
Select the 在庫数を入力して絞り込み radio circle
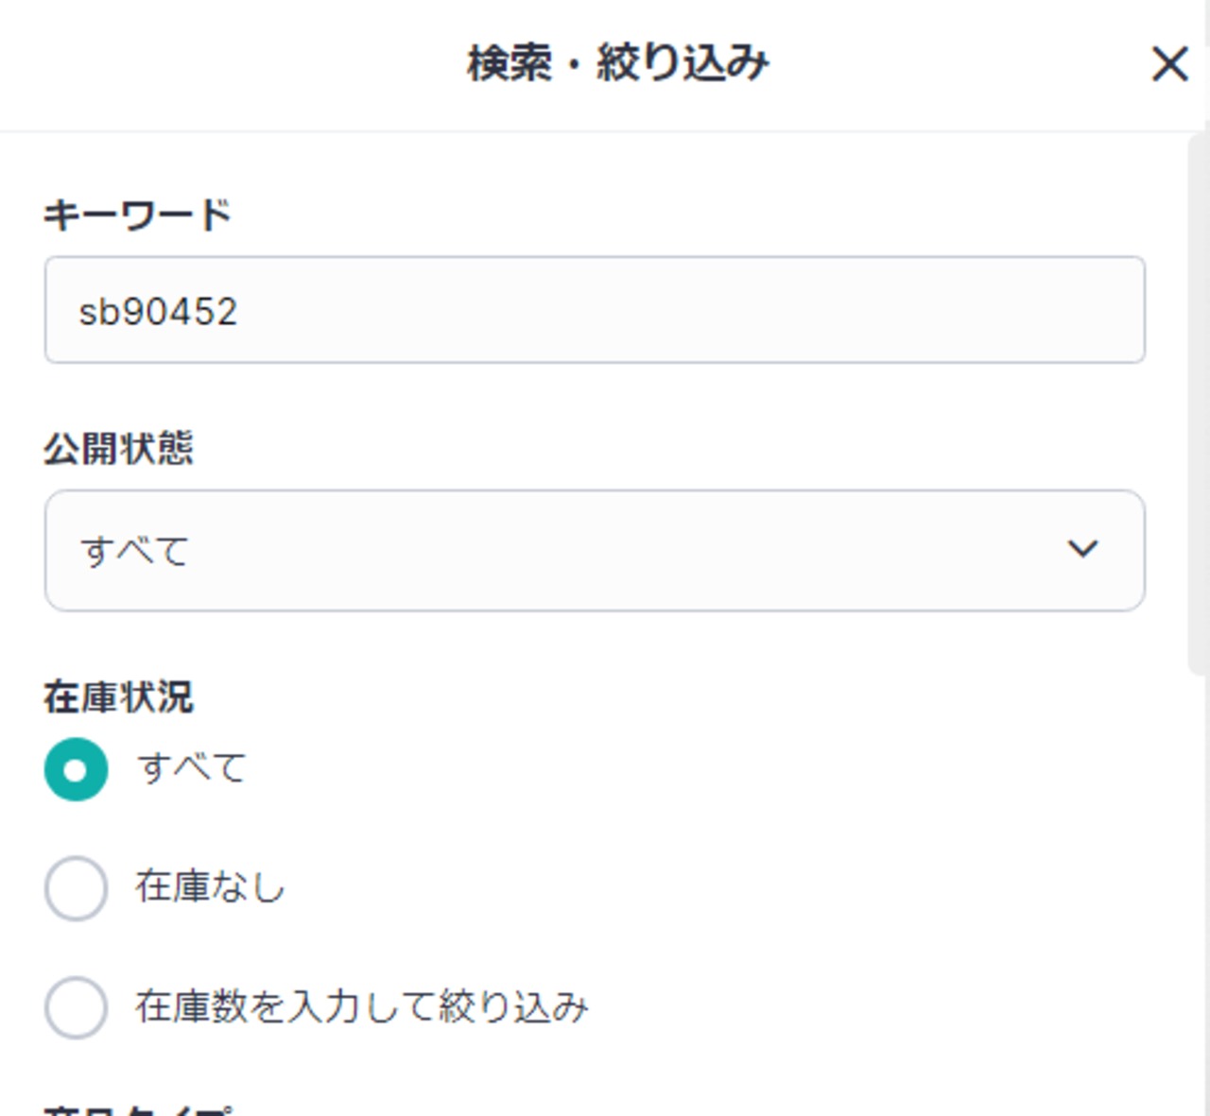(x=76, y=1007)
